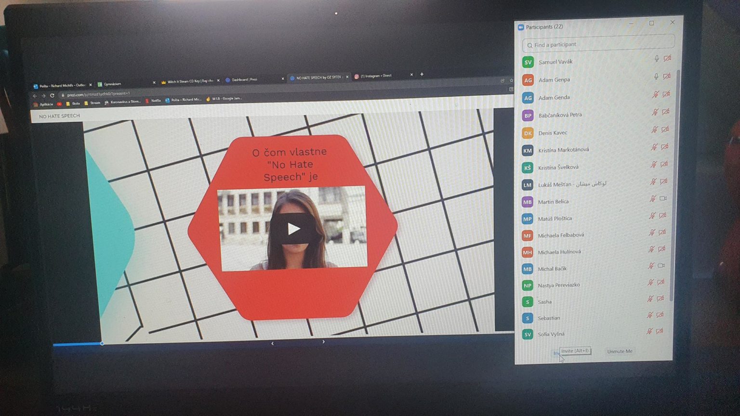Maximize the Participants window
This screenshot has height=416, width=740.
pyautogui.click(x=652, y=23)
